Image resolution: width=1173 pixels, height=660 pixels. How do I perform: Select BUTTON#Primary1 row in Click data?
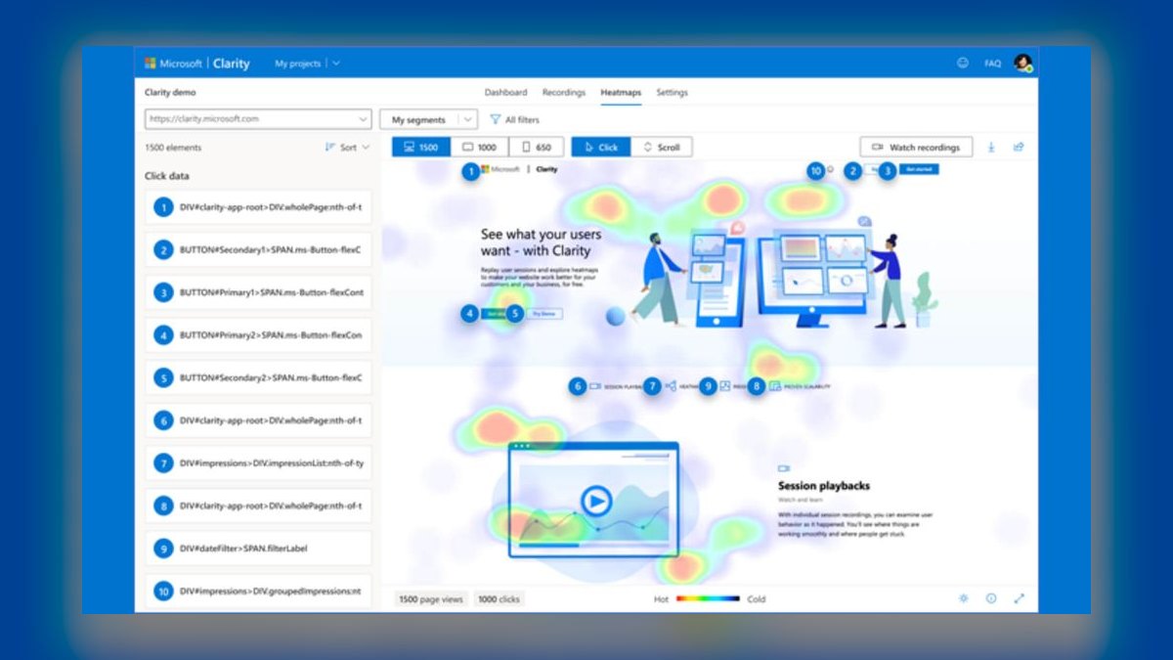point(258,292)
